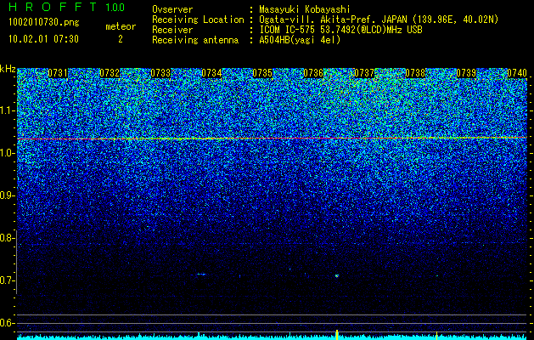534x340 pixels.
Task: Click the timestamp 10.02.01 07:30
Action: click(x=44, y=39)
